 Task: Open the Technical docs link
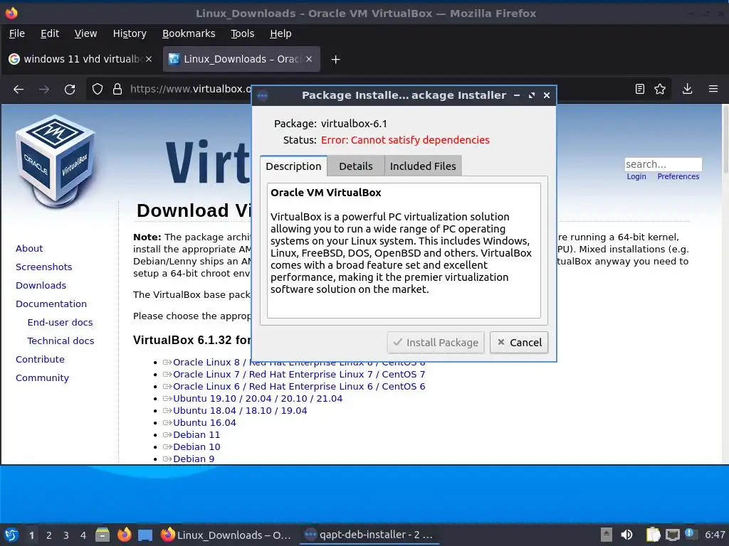[x=61, y=341]
